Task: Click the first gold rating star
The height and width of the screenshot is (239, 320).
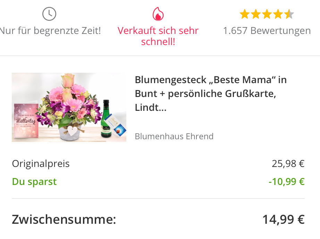Action: (x=244, y=14)
